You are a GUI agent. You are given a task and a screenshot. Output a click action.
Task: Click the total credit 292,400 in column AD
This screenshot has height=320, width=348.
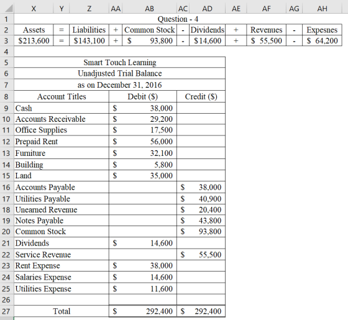pos(201,311)
